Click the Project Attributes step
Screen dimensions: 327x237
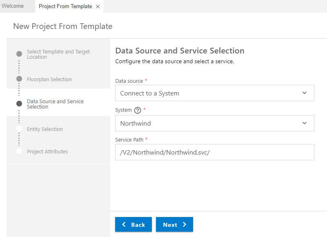click(x=47, y=151)
